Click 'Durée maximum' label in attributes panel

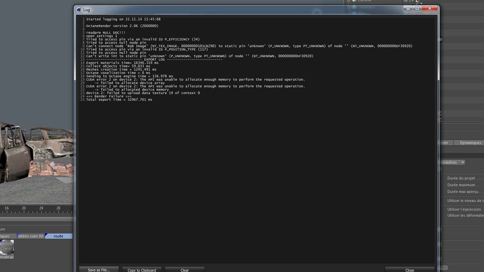click(x=461, y=185)
